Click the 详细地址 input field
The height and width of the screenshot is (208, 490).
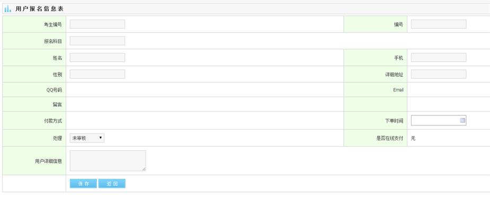(439, 74)
